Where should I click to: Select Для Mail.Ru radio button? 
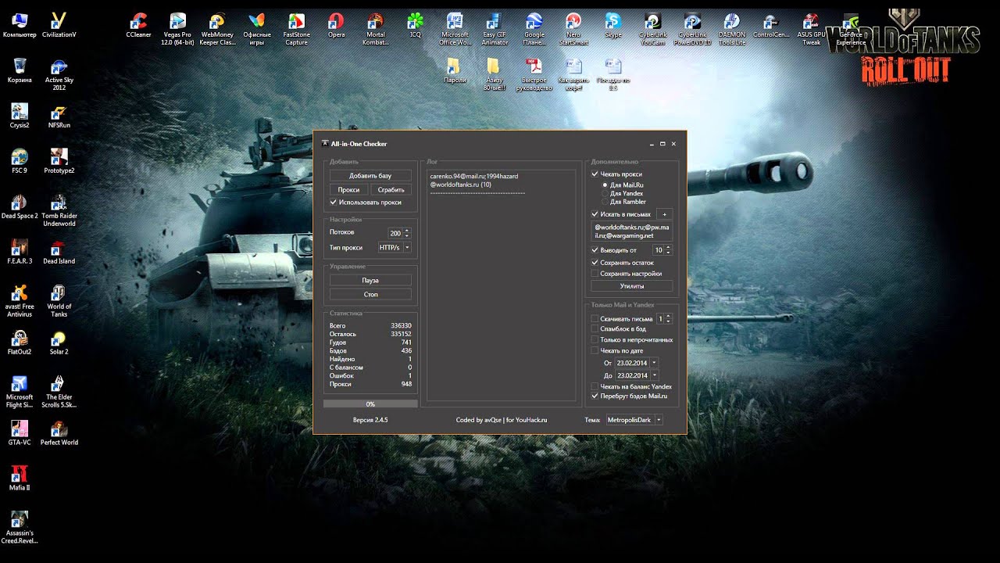coord(605,185)
